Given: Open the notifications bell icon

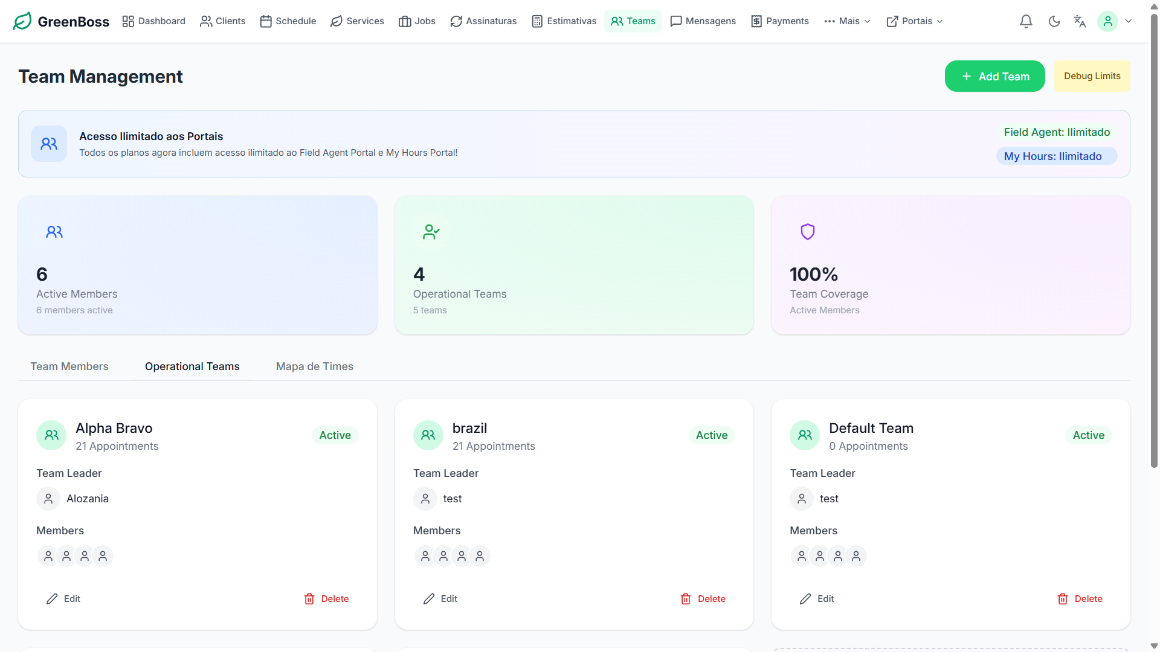Looking at the screenshot, I should click(1026, 22).
